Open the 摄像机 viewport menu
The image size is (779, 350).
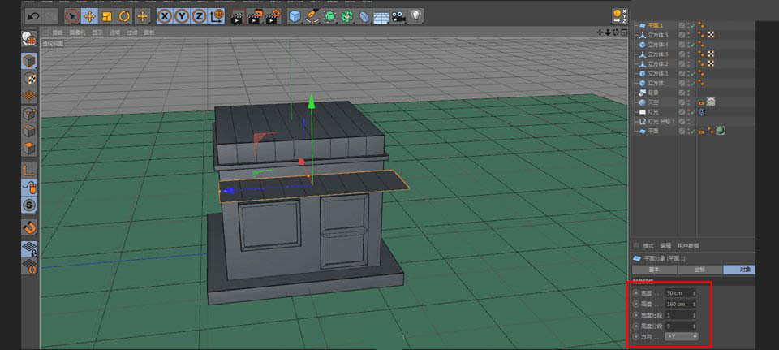pos(75,32)
